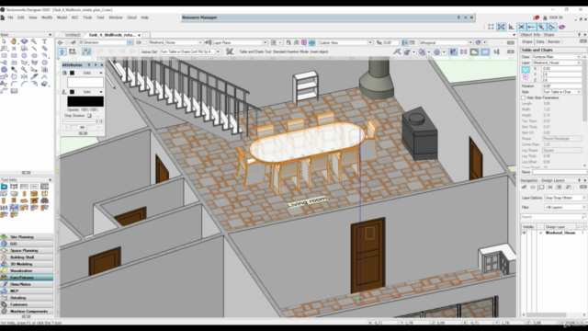Click the Table and Chairs preferences wrench icon

[230, 51]
